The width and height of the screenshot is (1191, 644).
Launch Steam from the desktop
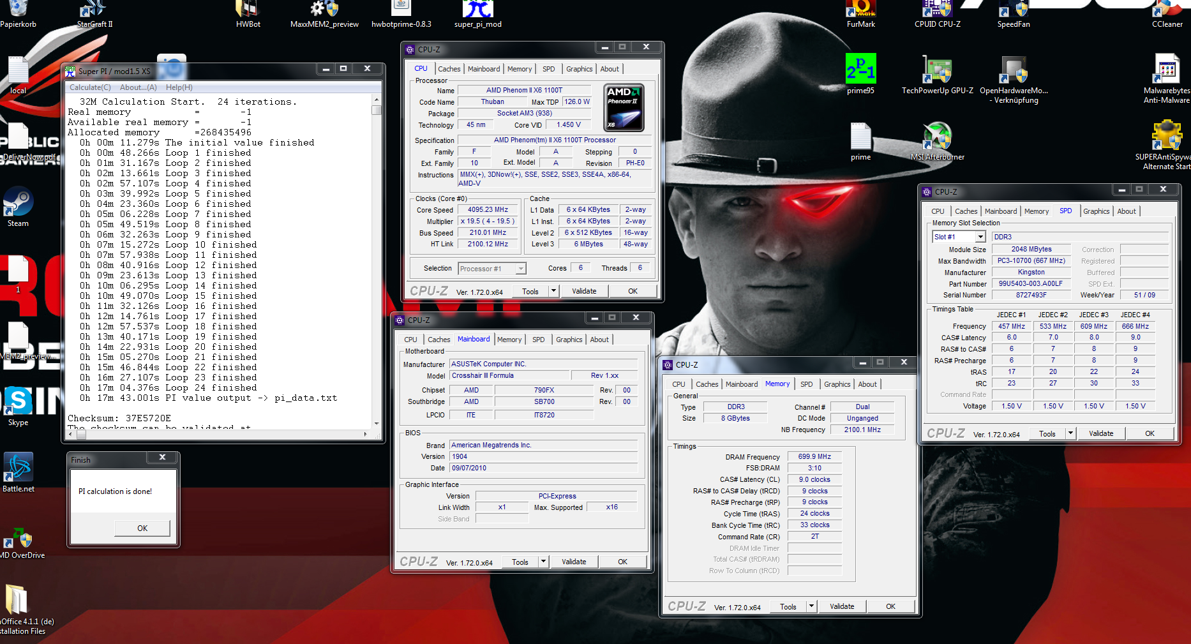(18, 207)
